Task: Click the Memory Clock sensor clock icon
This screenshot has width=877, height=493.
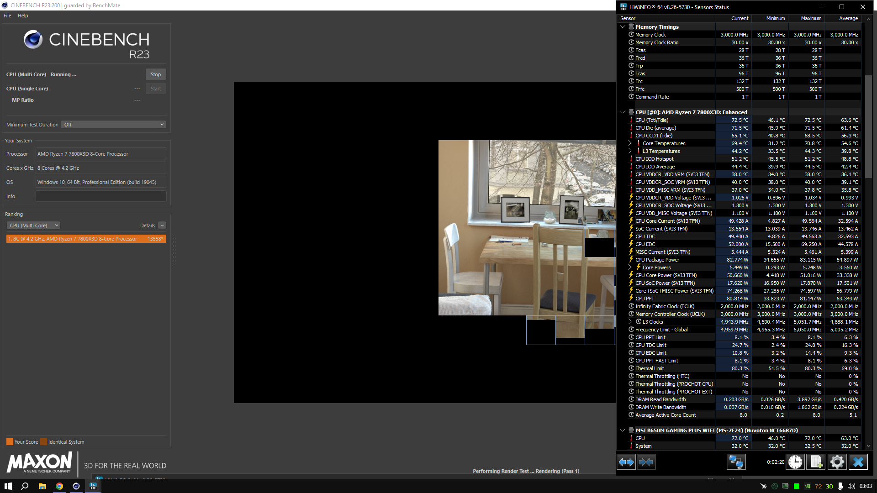Action: click(x=631, y=34)
